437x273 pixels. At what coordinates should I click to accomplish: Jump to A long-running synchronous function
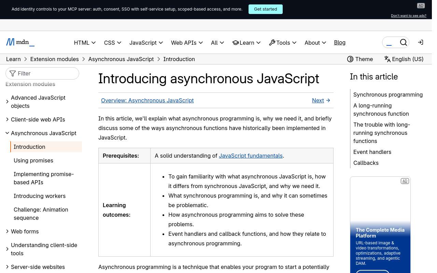[381, 110]
